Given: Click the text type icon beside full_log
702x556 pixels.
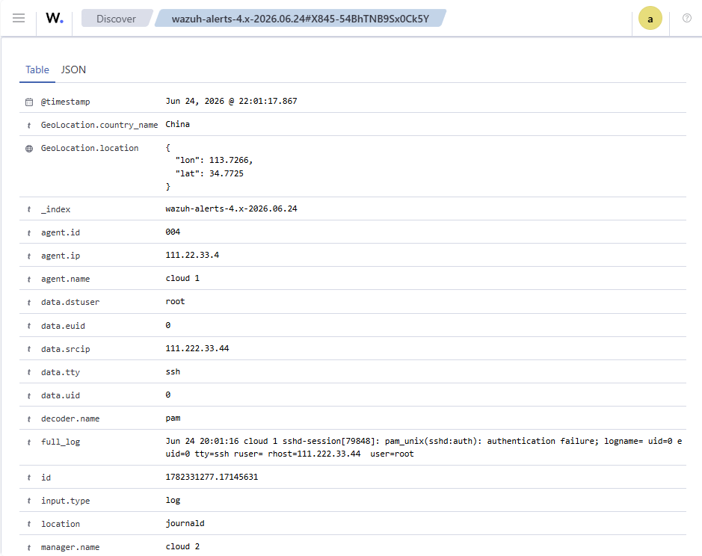Looking at the screenshot, I should [29, 442].
